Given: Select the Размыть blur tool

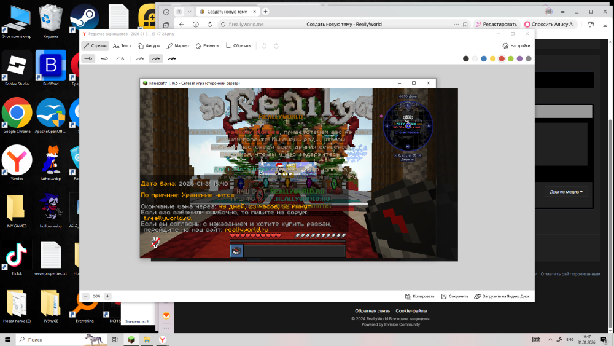Looking at the screenshot, I should pyautogui.click(x=207, y=46).
